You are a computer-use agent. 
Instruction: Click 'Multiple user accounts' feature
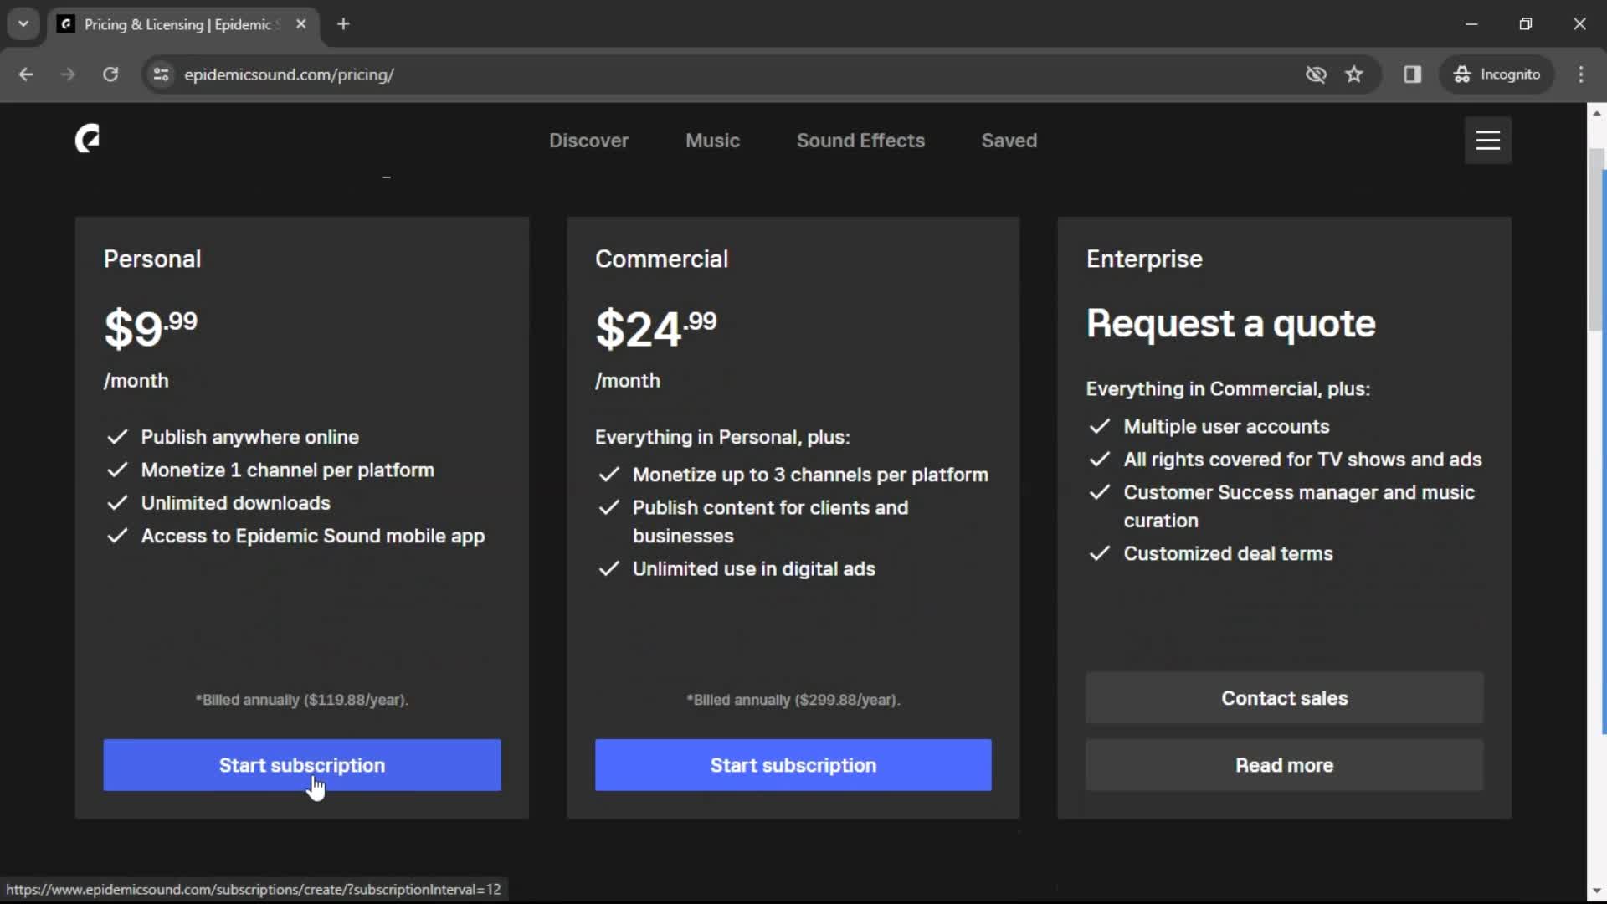click(1226, 427)
